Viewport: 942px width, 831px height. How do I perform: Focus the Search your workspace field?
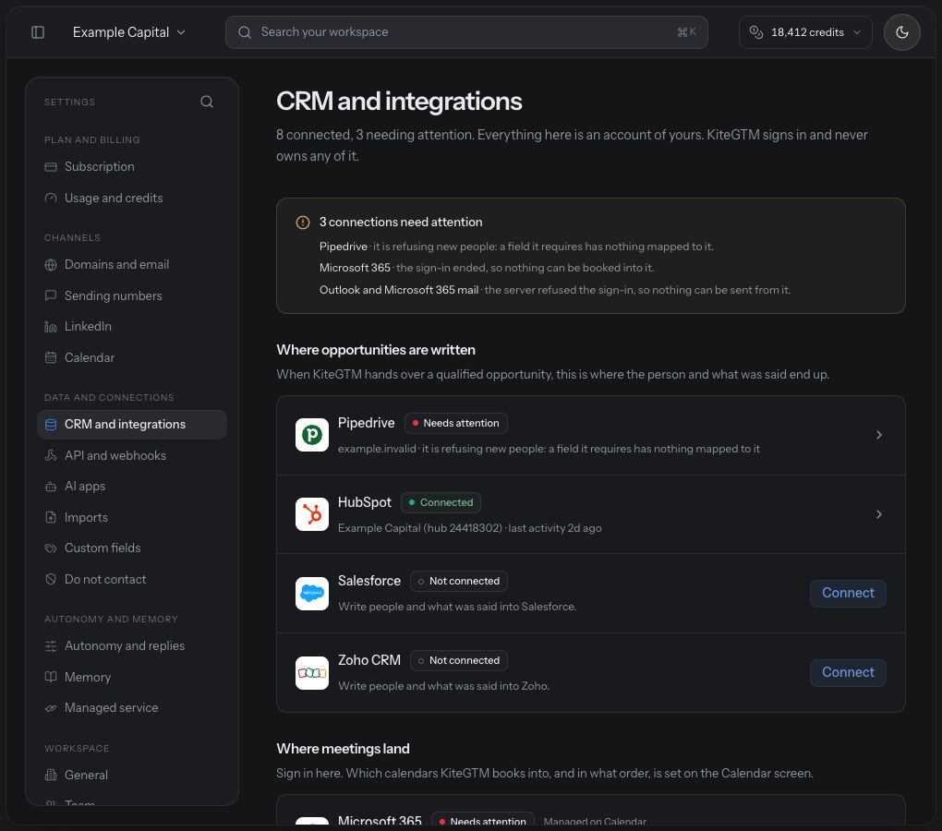click(466, 31)
